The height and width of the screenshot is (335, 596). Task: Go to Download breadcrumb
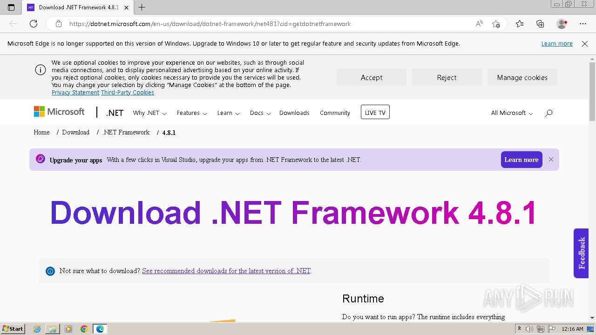coord(75,133)
